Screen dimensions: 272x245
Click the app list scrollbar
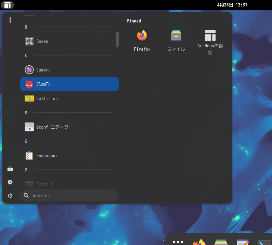tap(117, 39)
